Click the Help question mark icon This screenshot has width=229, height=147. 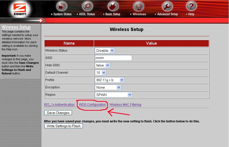tap(191, 6)
